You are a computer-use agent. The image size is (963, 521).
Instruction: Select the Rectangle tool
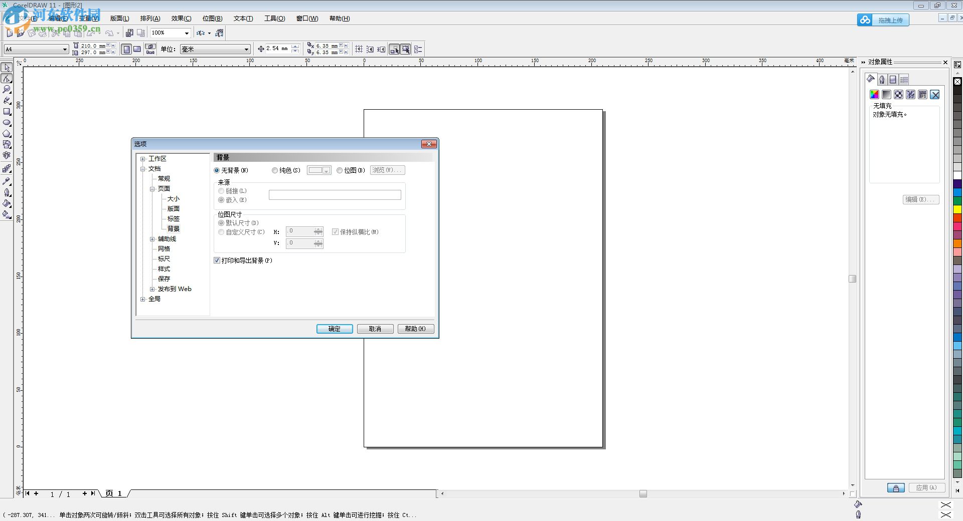[7, 112]
